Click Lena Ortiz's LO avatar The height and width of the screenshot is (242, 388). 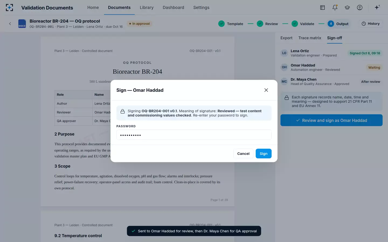284,53
